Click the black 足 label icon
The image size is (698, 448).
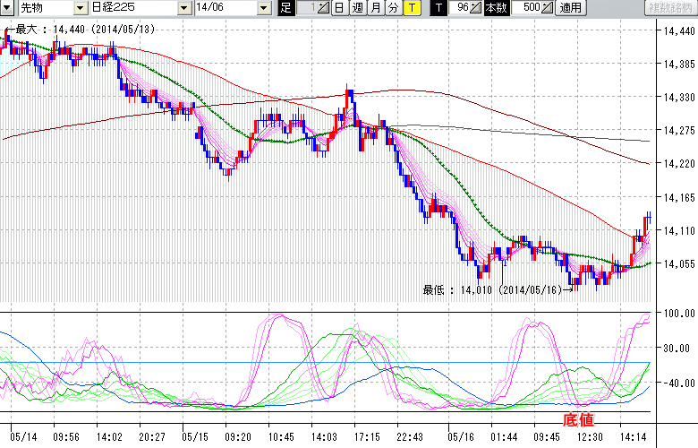[286, 8]
